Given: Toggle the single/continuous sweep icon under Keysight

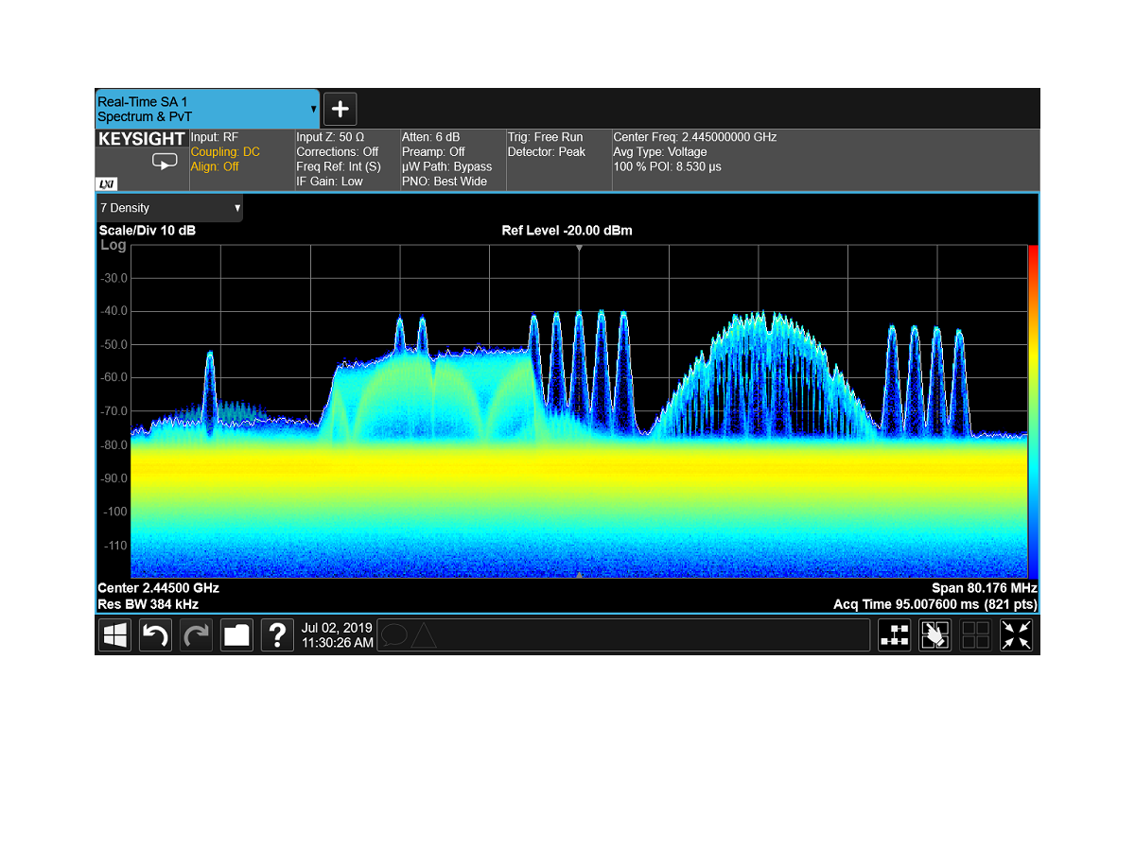Looking at the screenshot, I should pos(165,163).
